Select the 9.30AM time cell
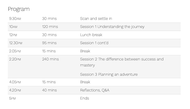 tap(15, 19)
